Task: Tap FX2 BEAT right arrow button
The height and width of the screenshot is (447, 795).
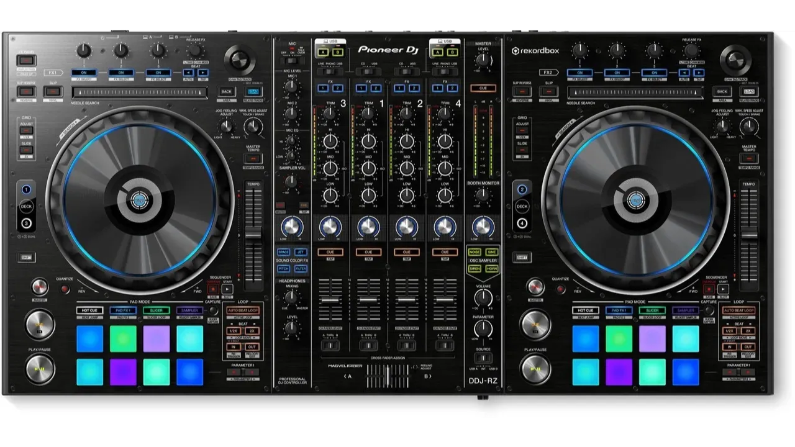Action: click(698, 73)
